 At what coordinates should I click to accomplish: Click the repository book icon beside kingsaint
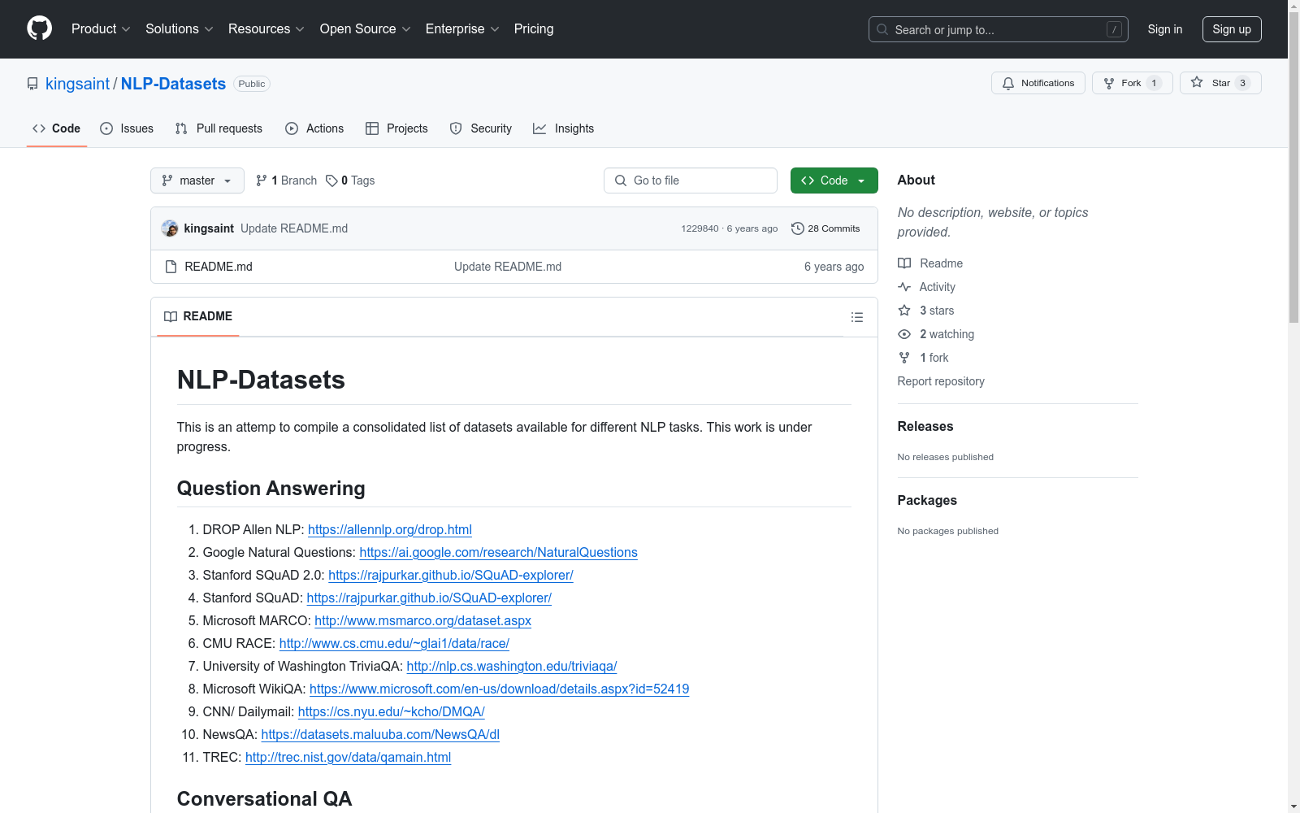coord(32,84)
